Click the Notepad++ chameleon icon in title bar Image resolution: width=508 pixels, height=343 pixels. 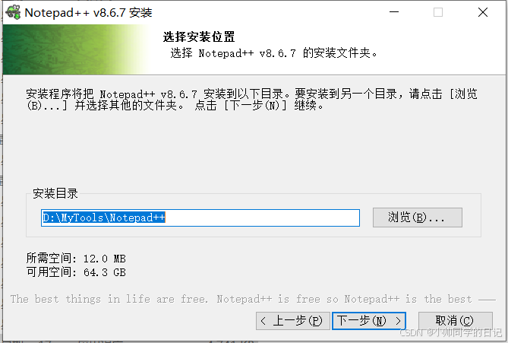point(13,12)
